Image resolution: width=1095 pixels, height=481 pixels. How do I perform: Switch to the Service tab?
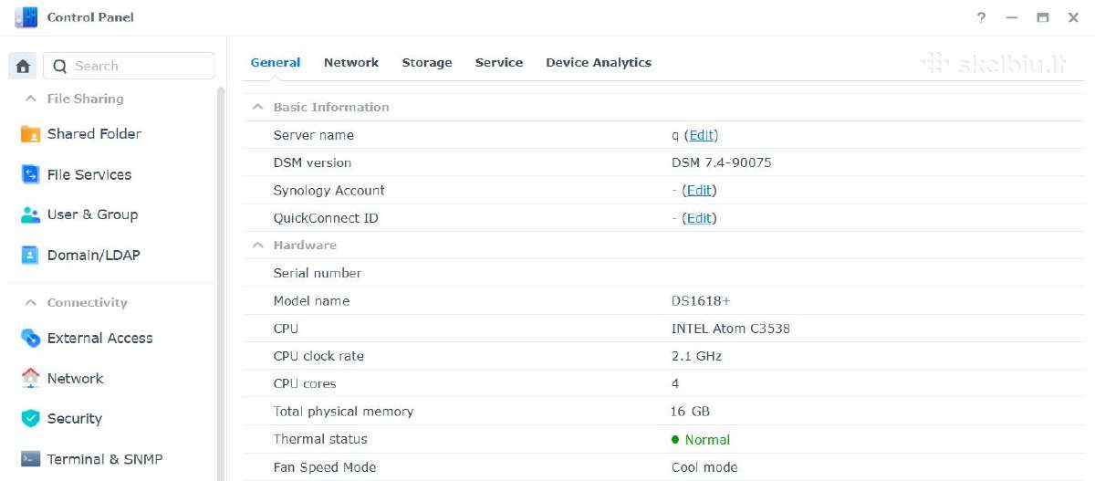[499, 62]
